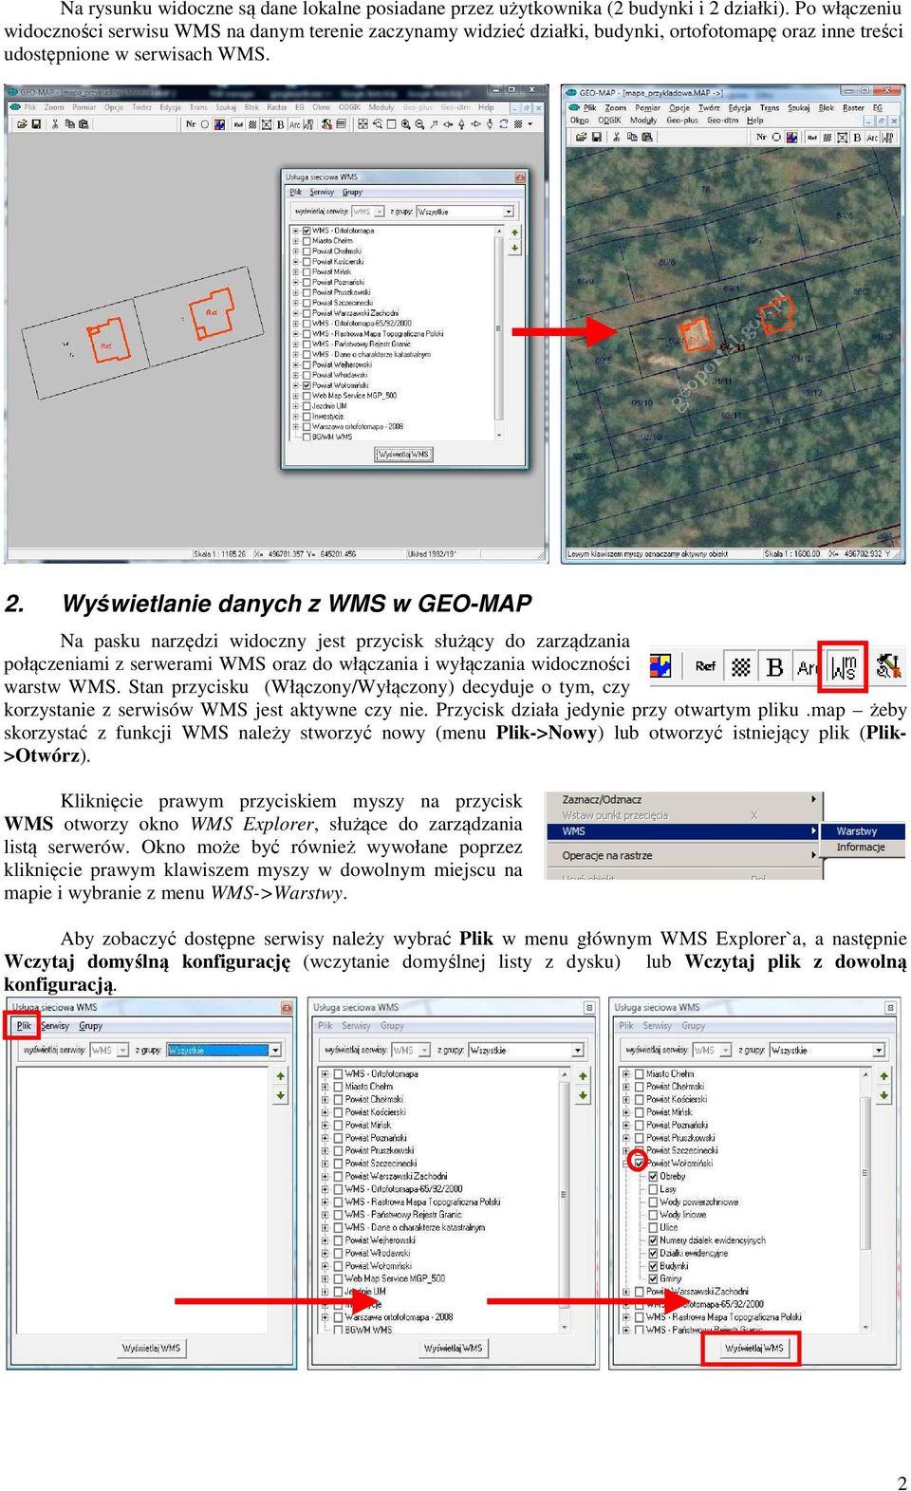Click the green down arrow in the middle bottom WMS dialog

point(583,1095)
